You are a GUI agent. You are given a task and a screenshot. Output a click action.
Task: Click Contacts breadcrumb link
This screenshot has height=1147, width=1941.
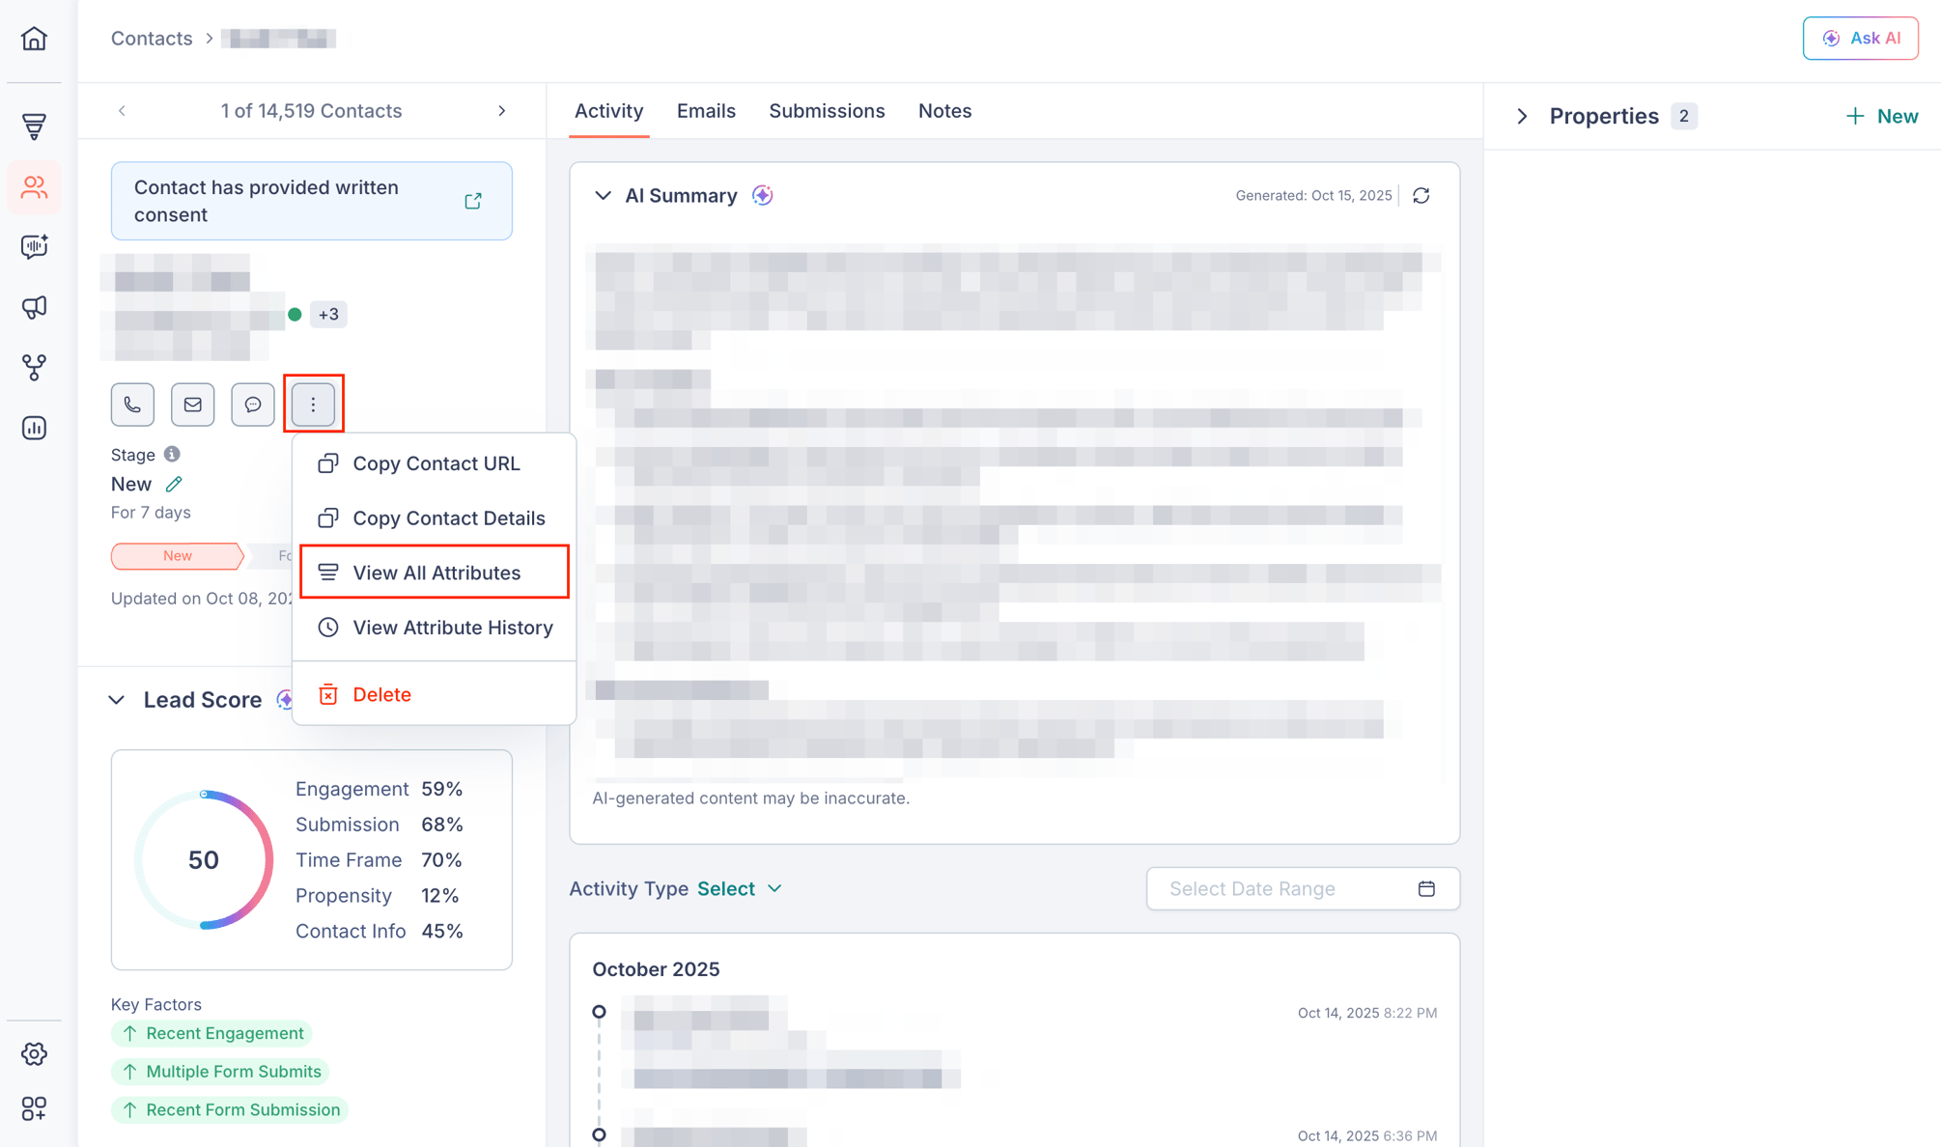pyautogui.click(x=152, y=39)
